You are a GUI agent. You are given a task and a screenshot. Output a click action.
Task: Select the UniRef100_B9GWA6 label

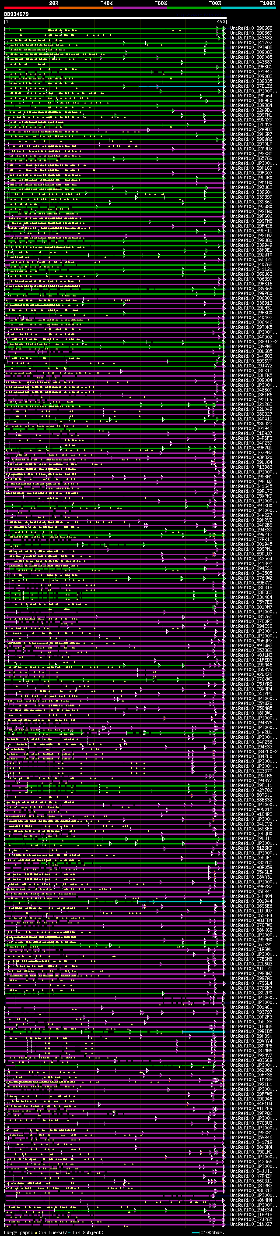pos(251,139)
